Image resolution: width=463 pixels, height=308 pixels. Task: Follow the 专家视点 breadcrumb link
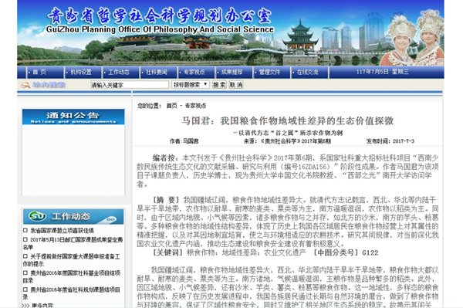click(195, 106)
